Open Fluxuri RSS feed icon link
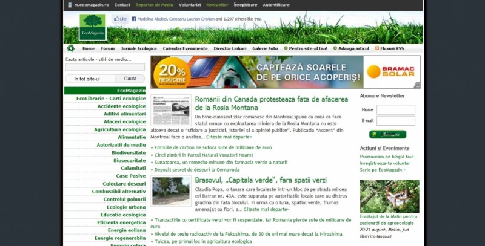Viewport: 485px width, 246px height. pyautogui.click(x=377, y=48)
